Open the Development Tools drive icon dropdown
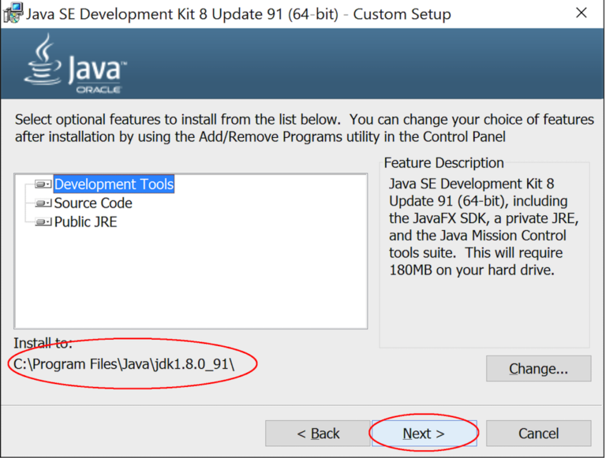The width and height of the screenshot is (606, 458). [43, 184]
